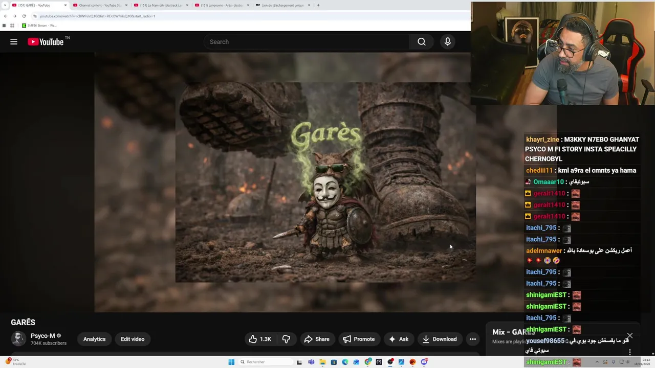The height and width of the screenshot is (368, 655).
Task: Open the Promote option
Action: pyautogui.click(x=359, y=339)
